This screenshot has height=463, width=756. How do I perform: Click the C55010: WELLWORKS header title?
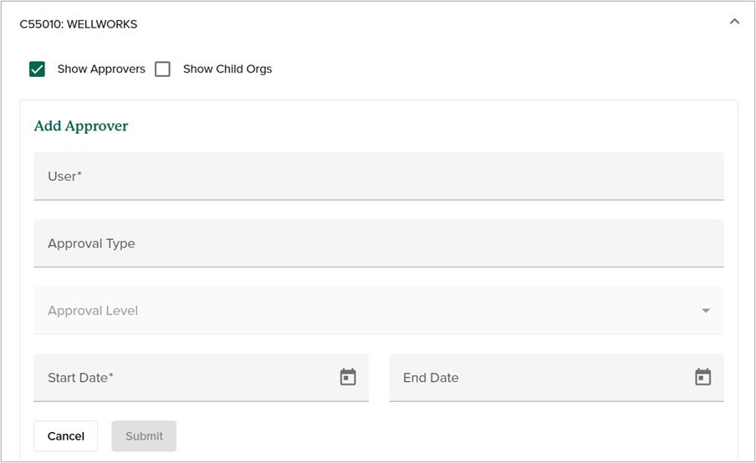point(79,24)
